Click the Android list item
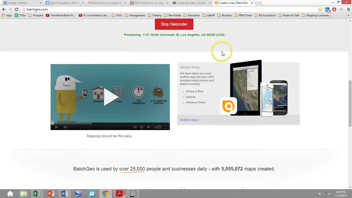The height and width of the screenshot is (198, 352). click(x=191, y=97)
